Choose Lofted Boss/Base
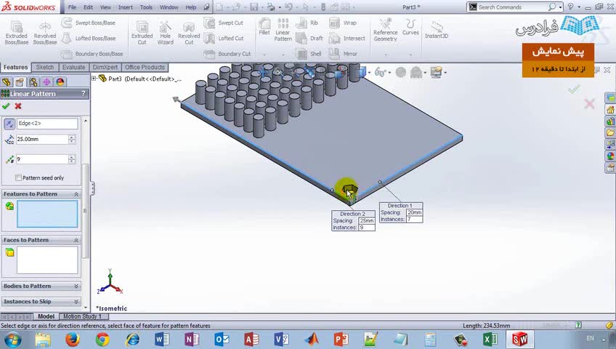The height and width of the screenshot is (349, 616). click(x=89, y=38)
